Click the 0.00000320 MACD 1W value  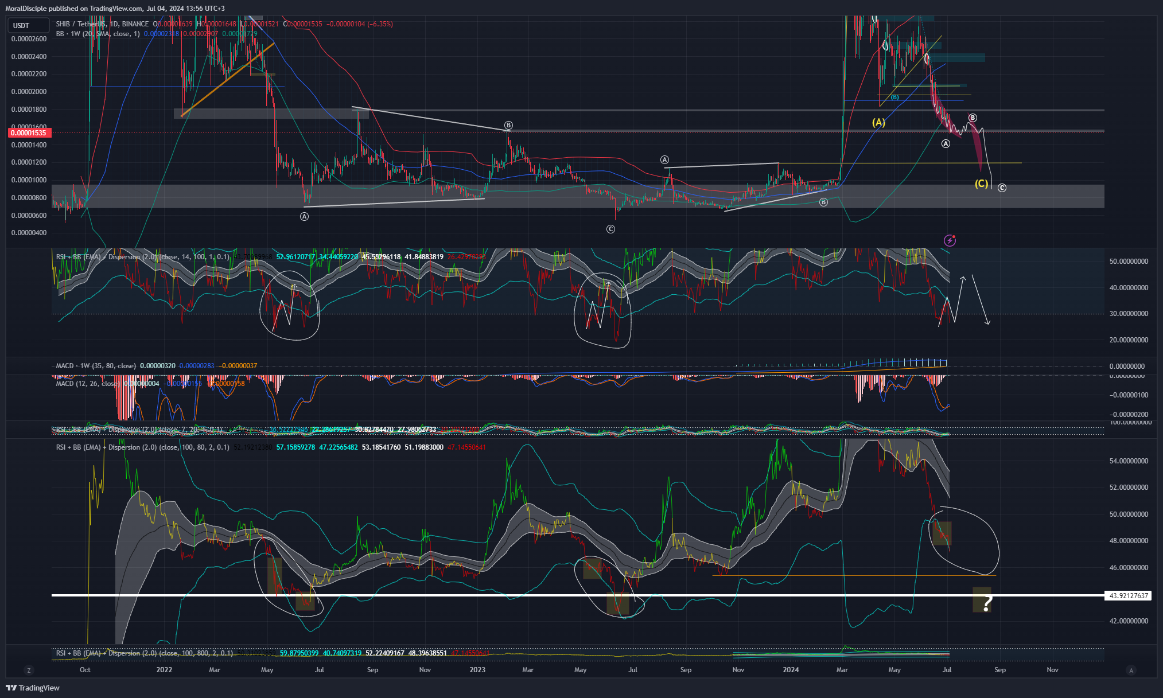157,366
